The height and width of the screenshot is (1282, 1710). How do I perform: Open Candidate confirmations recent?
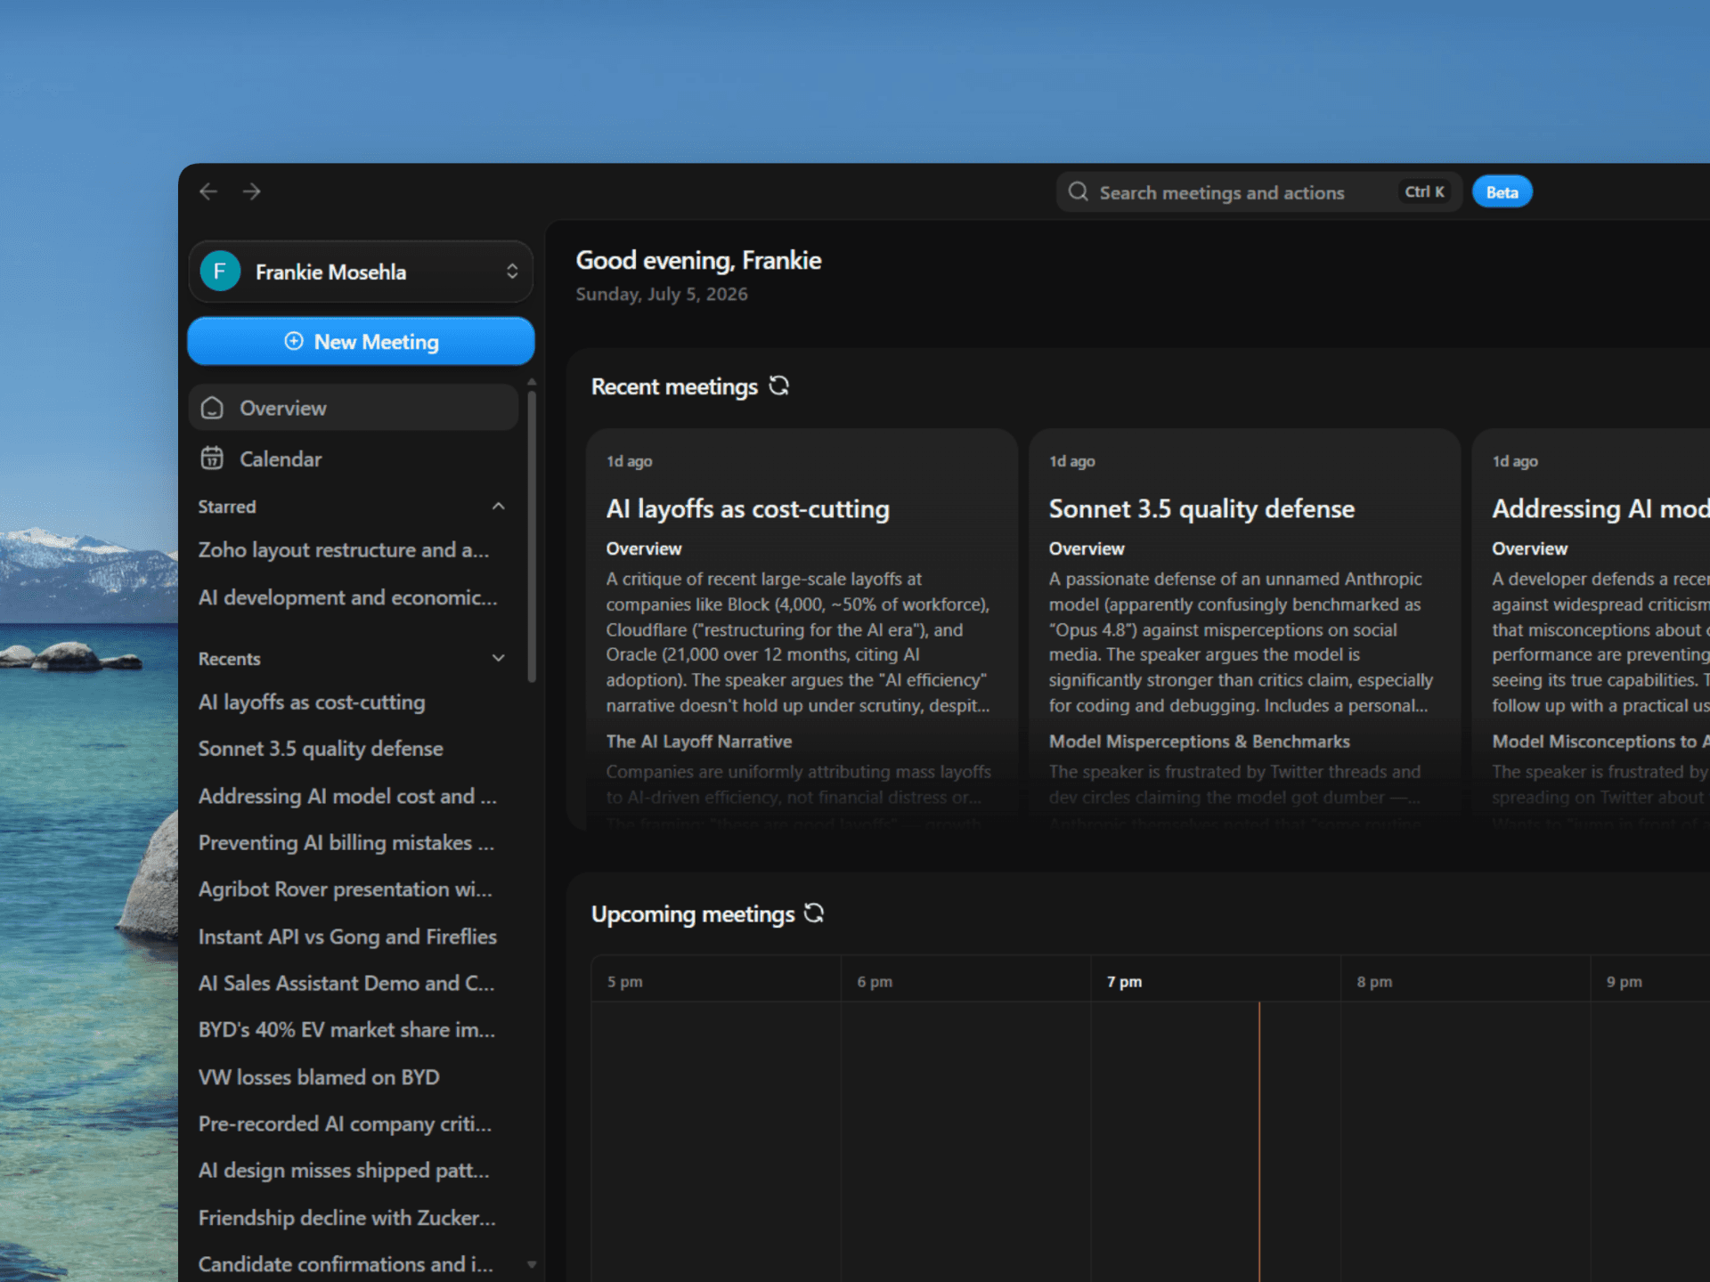(346, 1264)
